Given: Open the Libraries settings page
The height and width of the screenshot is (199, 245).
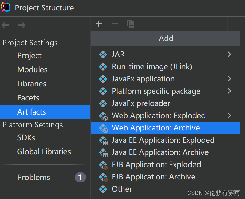Looking at the screenshot, I should tap(45, 84).
